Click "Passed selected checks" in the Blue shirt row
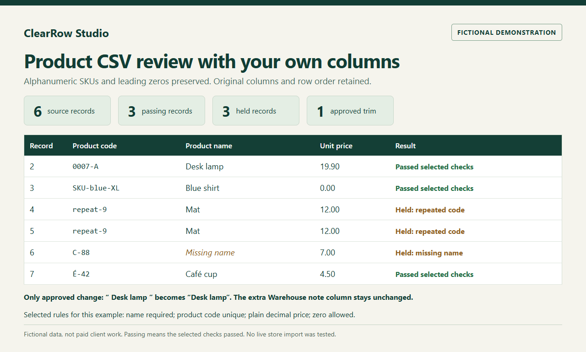Image resolution: width=586 pixels, height=352 pixels. click(x=434, y=189)
